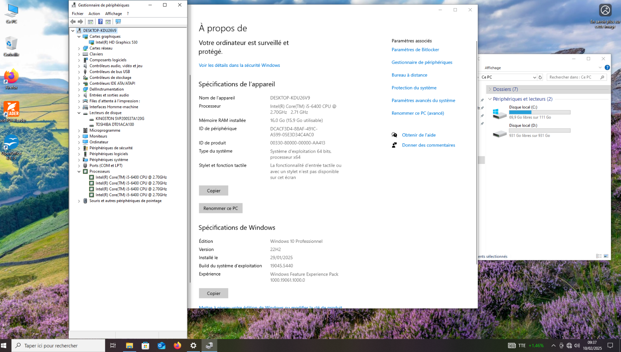
Task: Expand the Cartes réseau node
Action: click(79, 49)
